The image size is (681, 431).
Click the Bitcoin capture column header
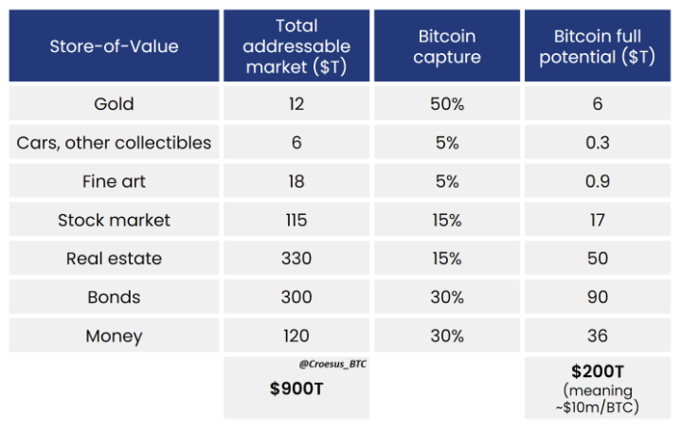447,45
